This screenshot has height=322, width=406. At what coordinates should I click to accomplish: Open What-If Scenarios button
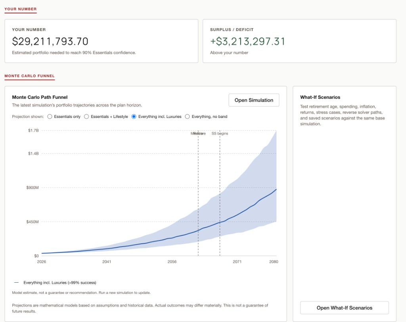click(345, 308)
